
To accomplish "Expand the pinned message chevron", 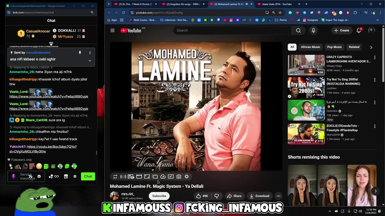I will [x=90, y=61].
